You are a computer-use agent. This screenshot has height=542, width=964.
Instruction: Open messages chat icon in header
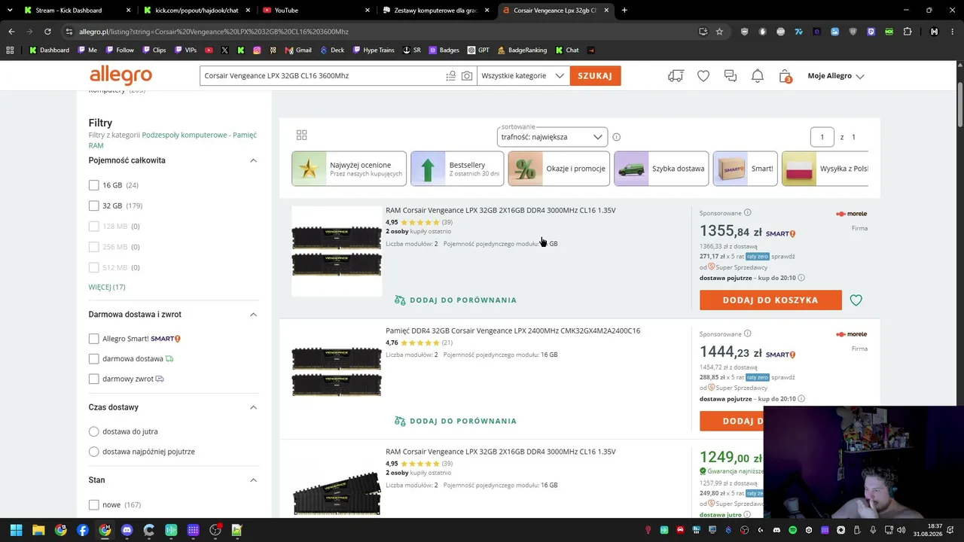731,76
